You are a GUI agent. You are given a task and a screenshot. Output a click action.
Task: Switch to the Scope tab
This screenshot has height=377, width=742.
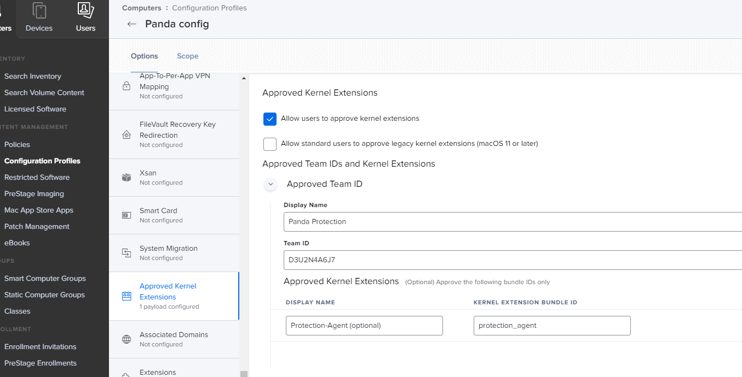tap(187, 56)
